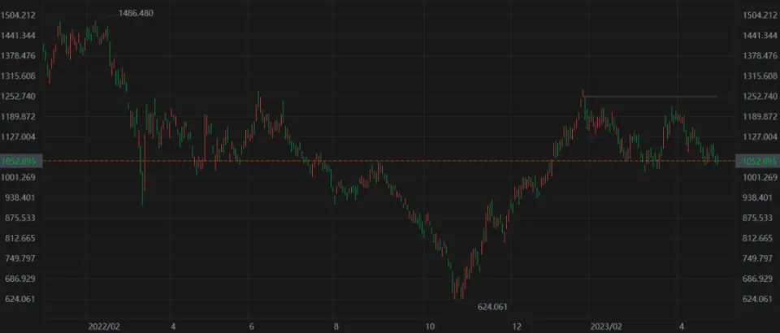Click the 2022/02 date label
Image resolution: width=780 pixels, height=333 pixels.
(x=104, y=325)
